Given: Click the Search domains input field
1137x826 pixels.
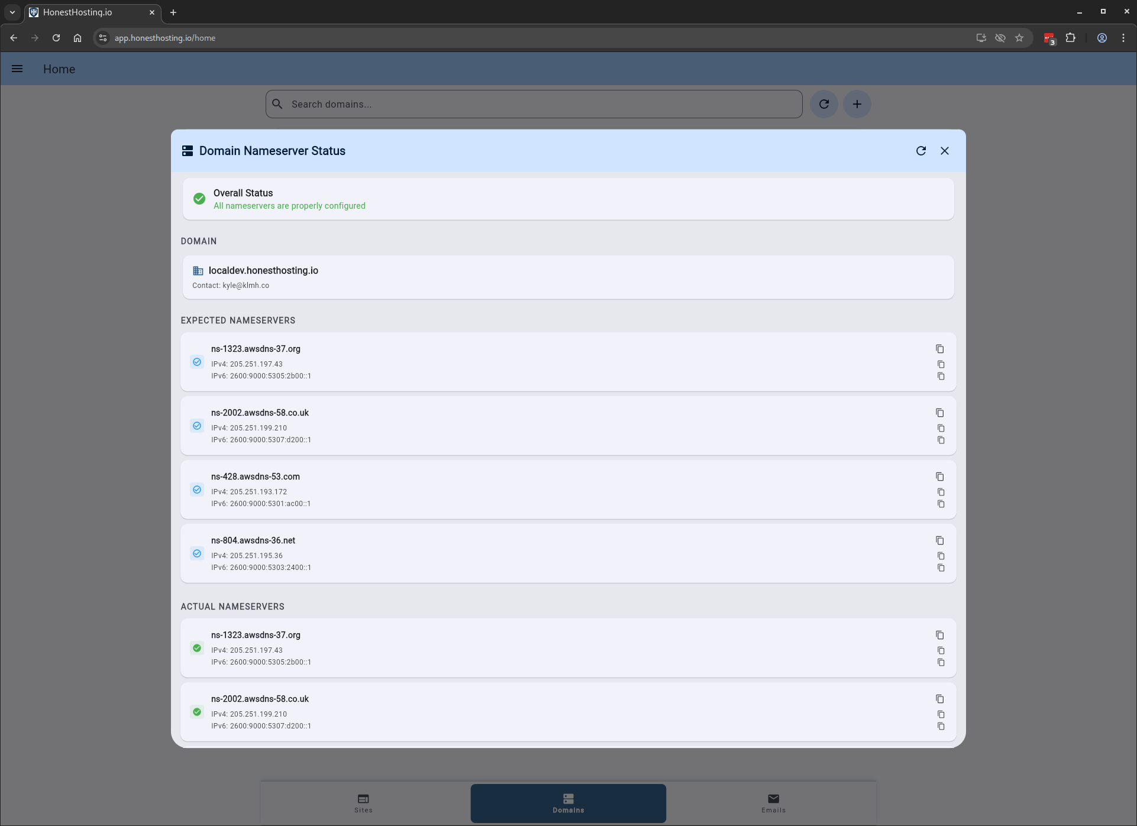Looking at the screenshot, I should (x=534, y=104).
